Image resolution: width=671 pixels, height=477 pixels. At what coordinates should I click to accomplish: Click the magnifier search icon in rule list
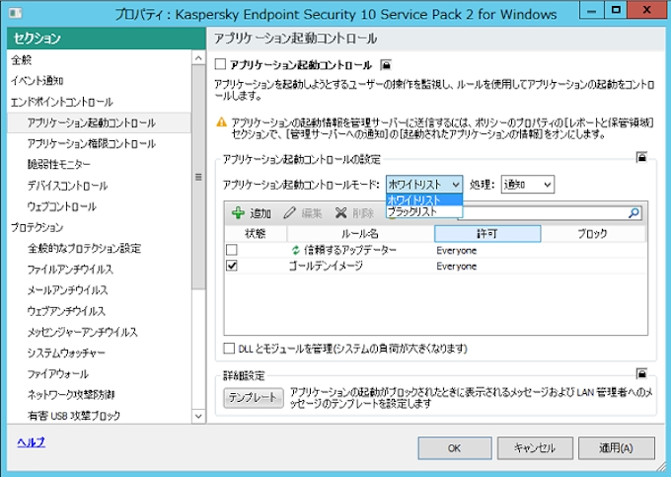pos(634,212)
